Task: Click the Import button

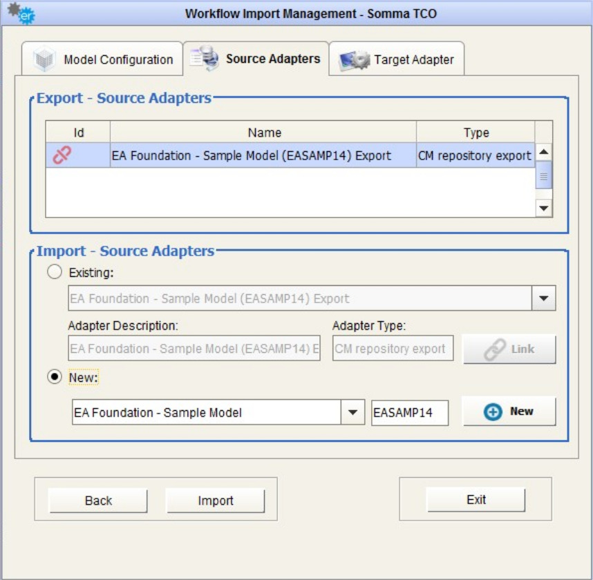Action: [x=216, y=501]
